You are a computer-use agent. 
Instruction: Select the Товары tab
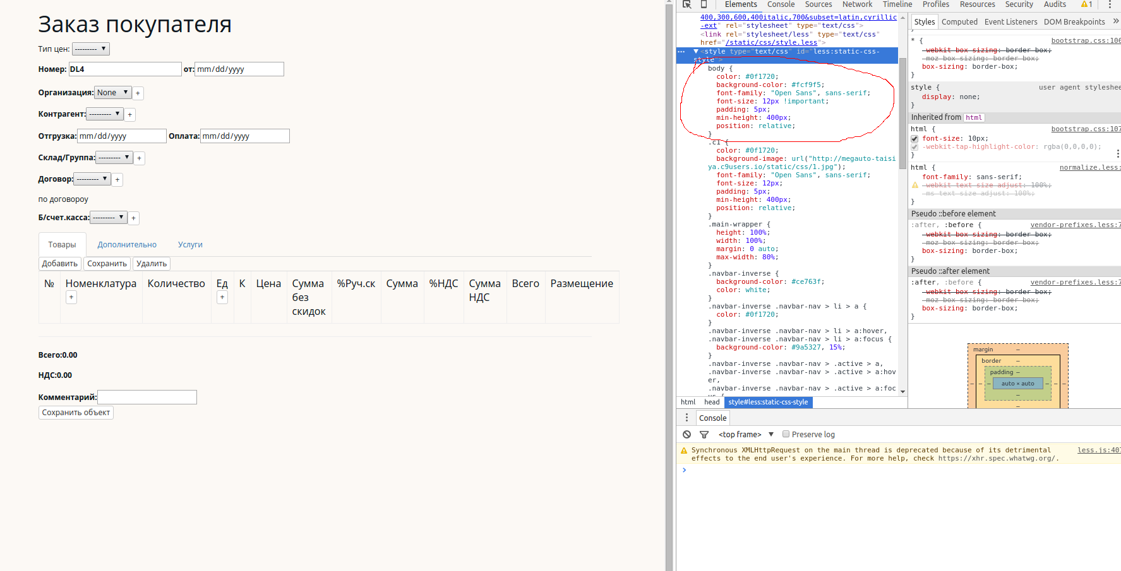coord(62,245)
